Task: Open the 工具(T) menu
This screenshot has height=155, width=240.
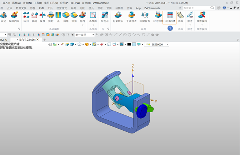Action: pos(38,3)
